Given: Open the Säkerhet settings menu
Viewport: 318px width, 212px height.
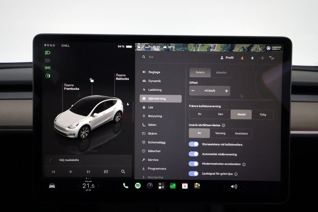Looking at the screenshot, I should [x=151, y=151].
